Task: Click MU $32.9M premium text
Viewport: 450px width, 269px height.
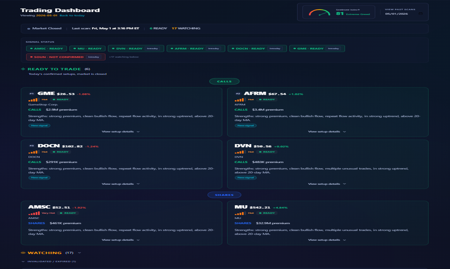Action: pyautogui.click(x=273, y=223)
